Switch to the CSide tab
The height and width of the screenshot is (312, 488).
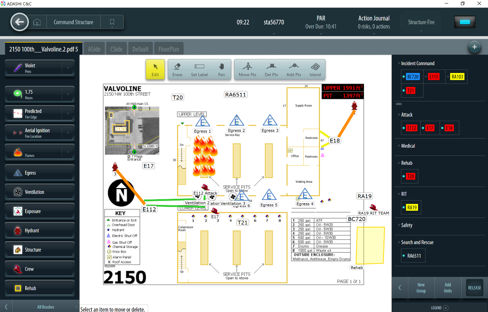116,49
